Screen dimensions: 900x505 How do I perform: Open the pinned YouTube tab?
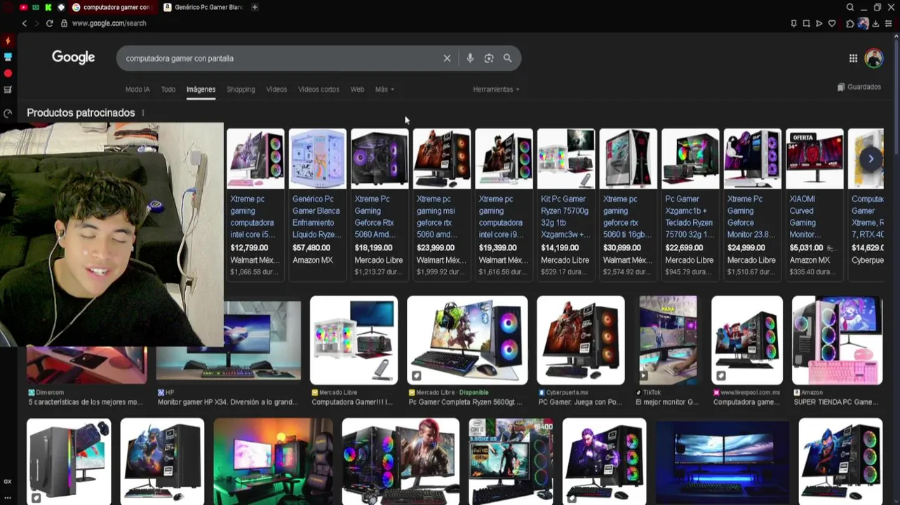23,7
